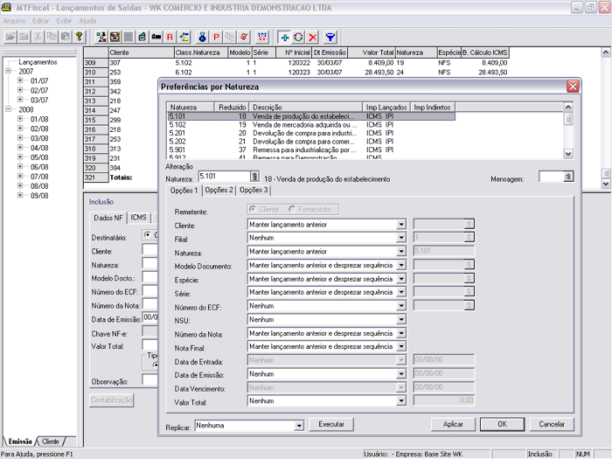Switch to the Opções 2 tab
Screen dimensions: 612x459
219,191
